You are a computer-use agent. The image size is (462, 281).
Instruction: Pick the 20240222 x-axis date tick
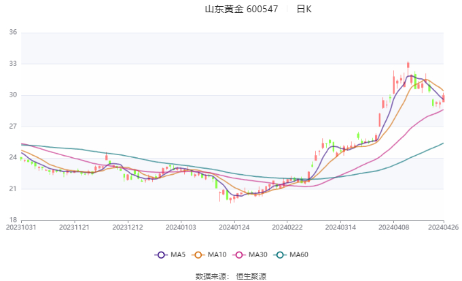tap(285, 227)
